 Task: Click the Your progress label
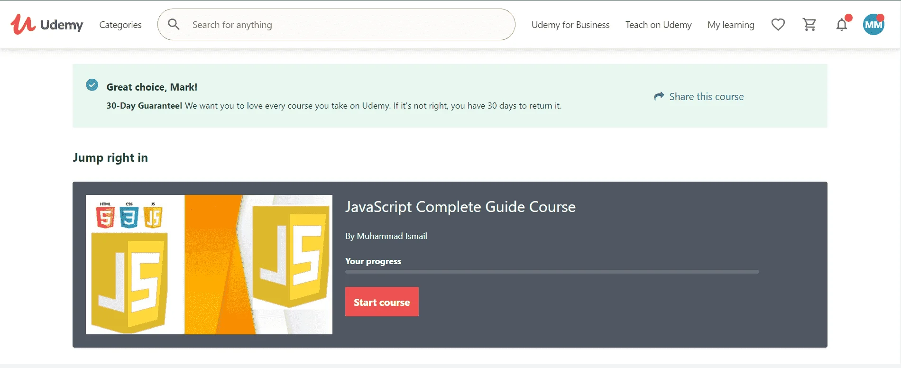click(x=373, y=261)
